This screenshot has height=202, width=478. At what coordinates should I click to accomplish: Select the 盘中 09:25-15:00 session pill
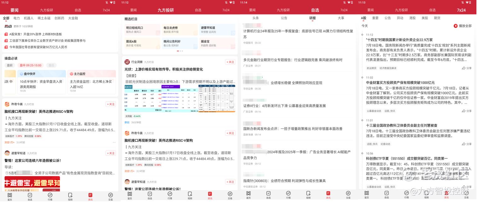click(31, 65)
